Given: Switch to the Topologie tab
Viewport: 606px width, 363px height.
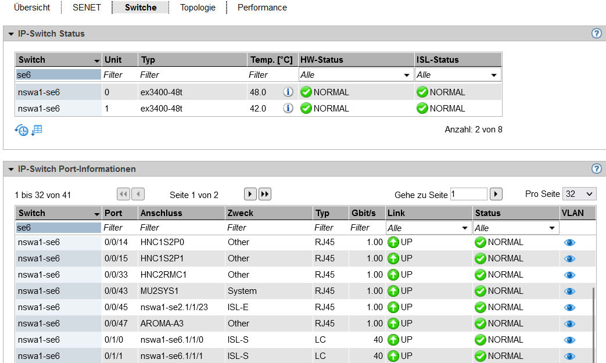Looking at the screenshot, I should [x=198, y=8].
